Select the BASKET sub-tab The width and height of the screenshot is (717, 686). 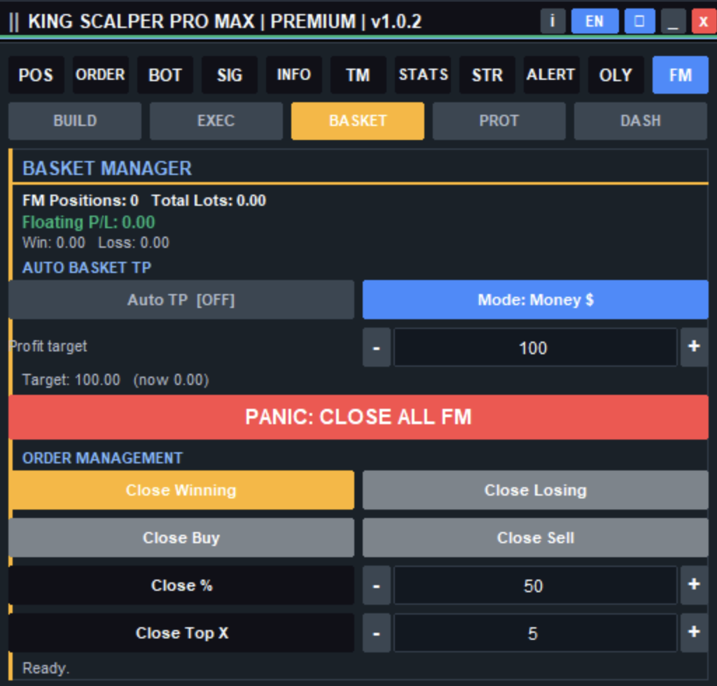tap(358, 120)
